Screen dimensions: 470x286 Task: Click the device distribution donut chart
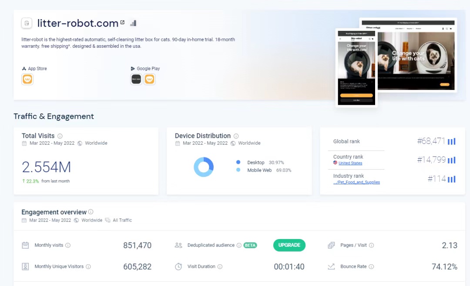coord(204,167)
